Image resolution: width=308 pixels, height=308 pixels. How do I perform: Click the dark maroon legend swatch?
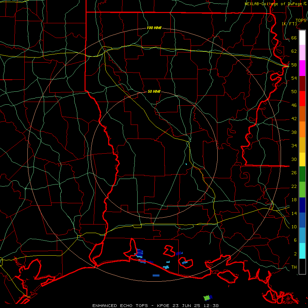coord(302,84)
